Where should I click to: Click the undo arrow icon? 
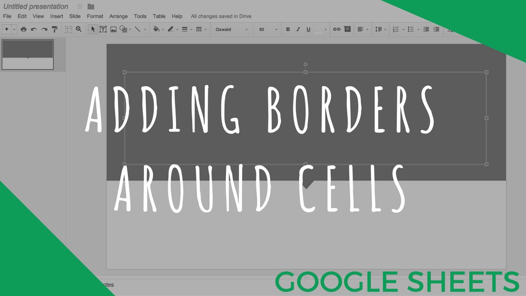34,29
